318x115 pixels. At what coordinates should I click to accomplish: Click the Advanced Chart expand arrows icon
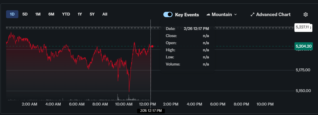(252, 14)
